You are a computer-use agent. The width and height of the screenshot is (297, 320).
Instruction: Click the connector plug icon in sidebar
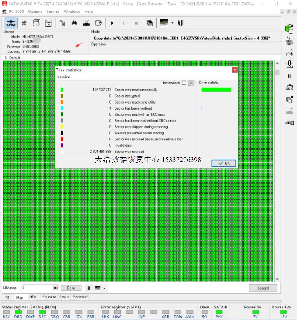pyautogui.click(x=289, y=123)
